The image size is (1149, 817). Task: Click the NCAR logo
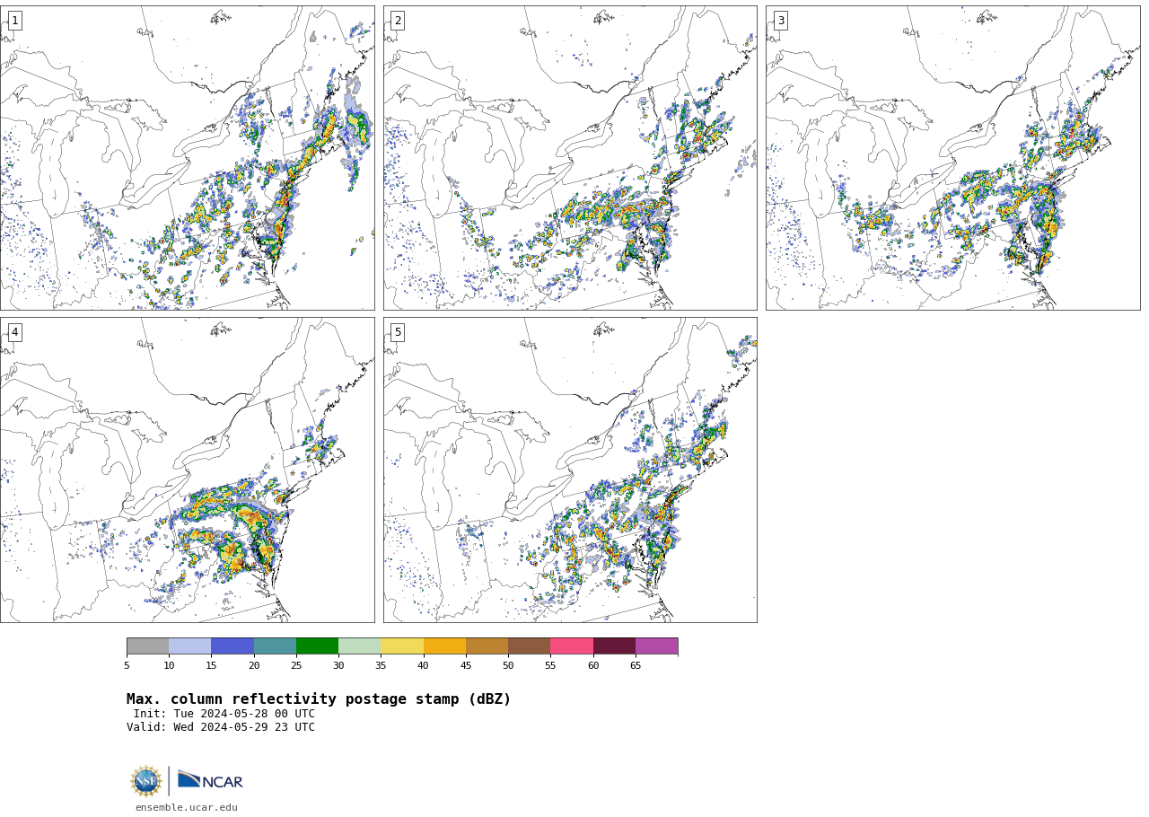210,781
